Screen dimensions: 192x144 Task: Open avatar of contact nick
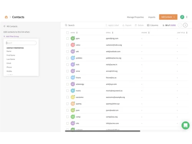click(73, 65)
